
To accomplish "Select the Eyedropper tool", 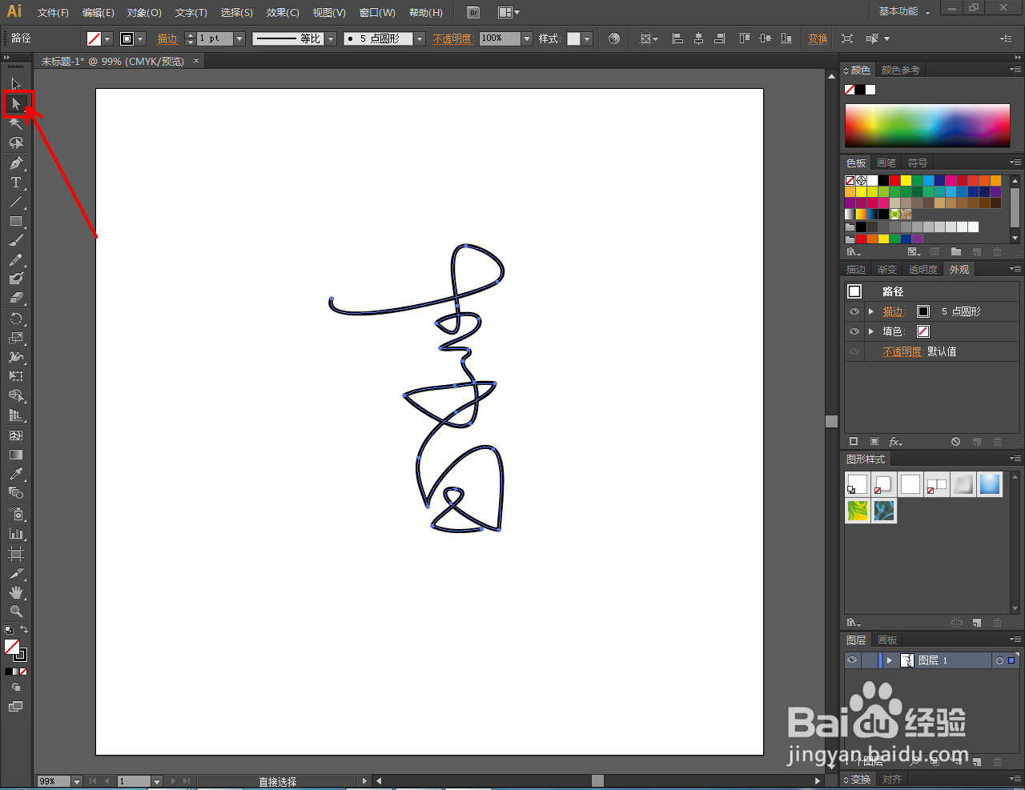I will point(16,474).
